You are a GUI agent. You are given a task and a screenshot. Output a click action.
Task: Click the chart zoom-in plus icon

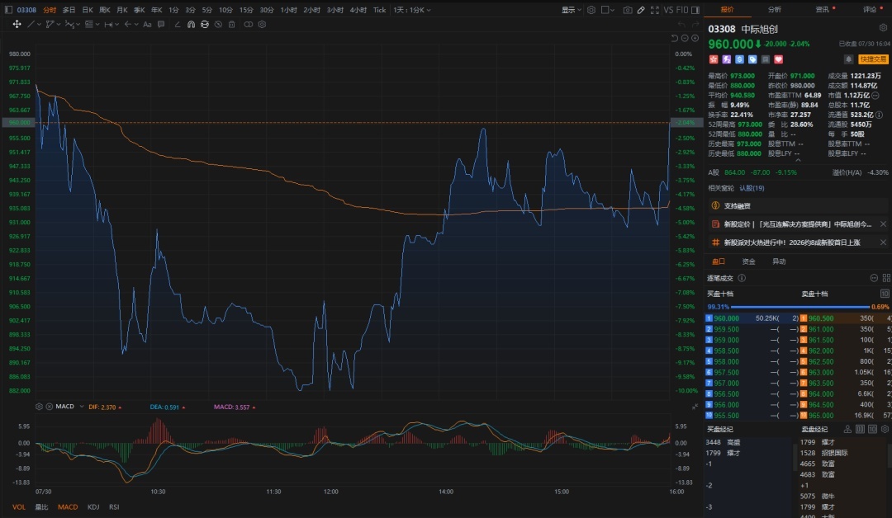click(x=695, y=38)
